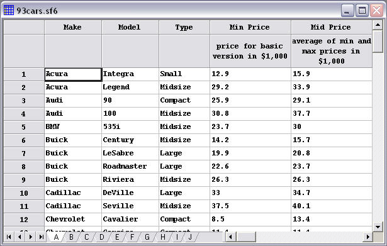Go to next sheet navigation arrow
The width and height of the screenshot is (387, 246).
tap(30, 237)
